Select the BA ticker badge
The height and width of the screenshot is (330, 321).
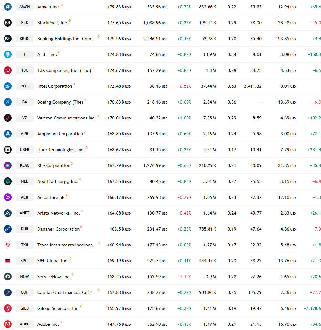[25, 102]
